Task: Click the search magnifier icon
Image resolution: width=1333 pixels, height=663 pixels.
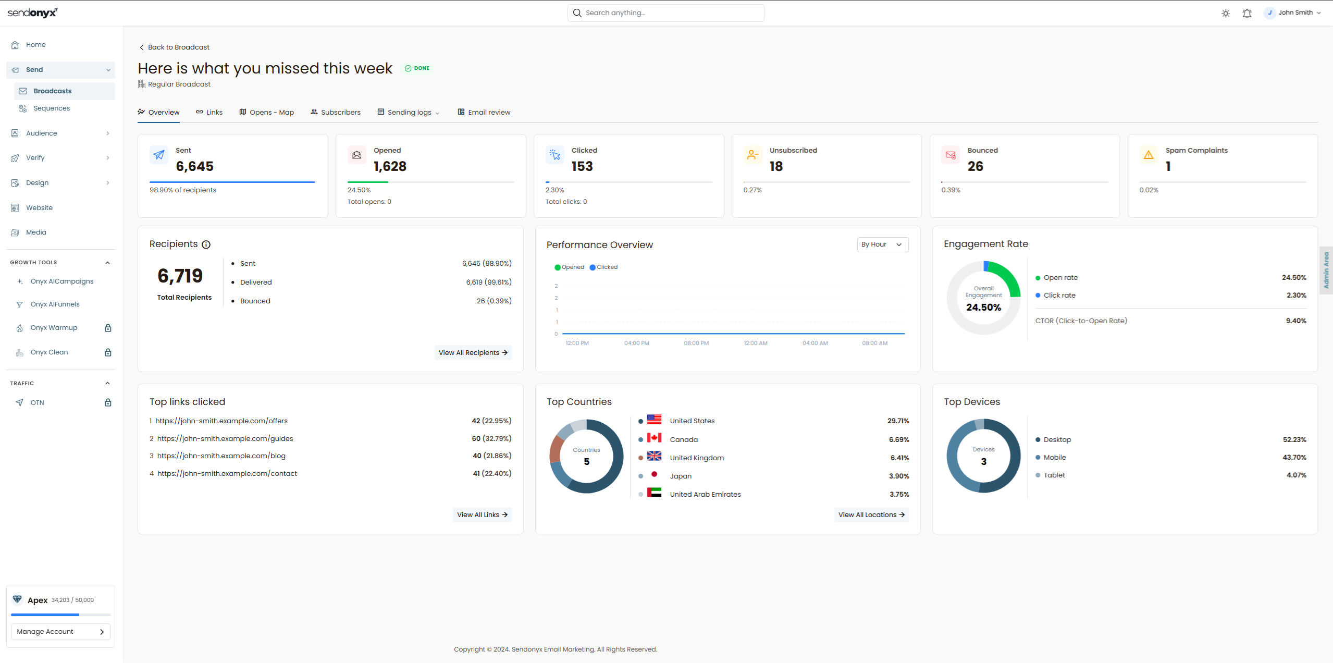Action: [577, 13]
